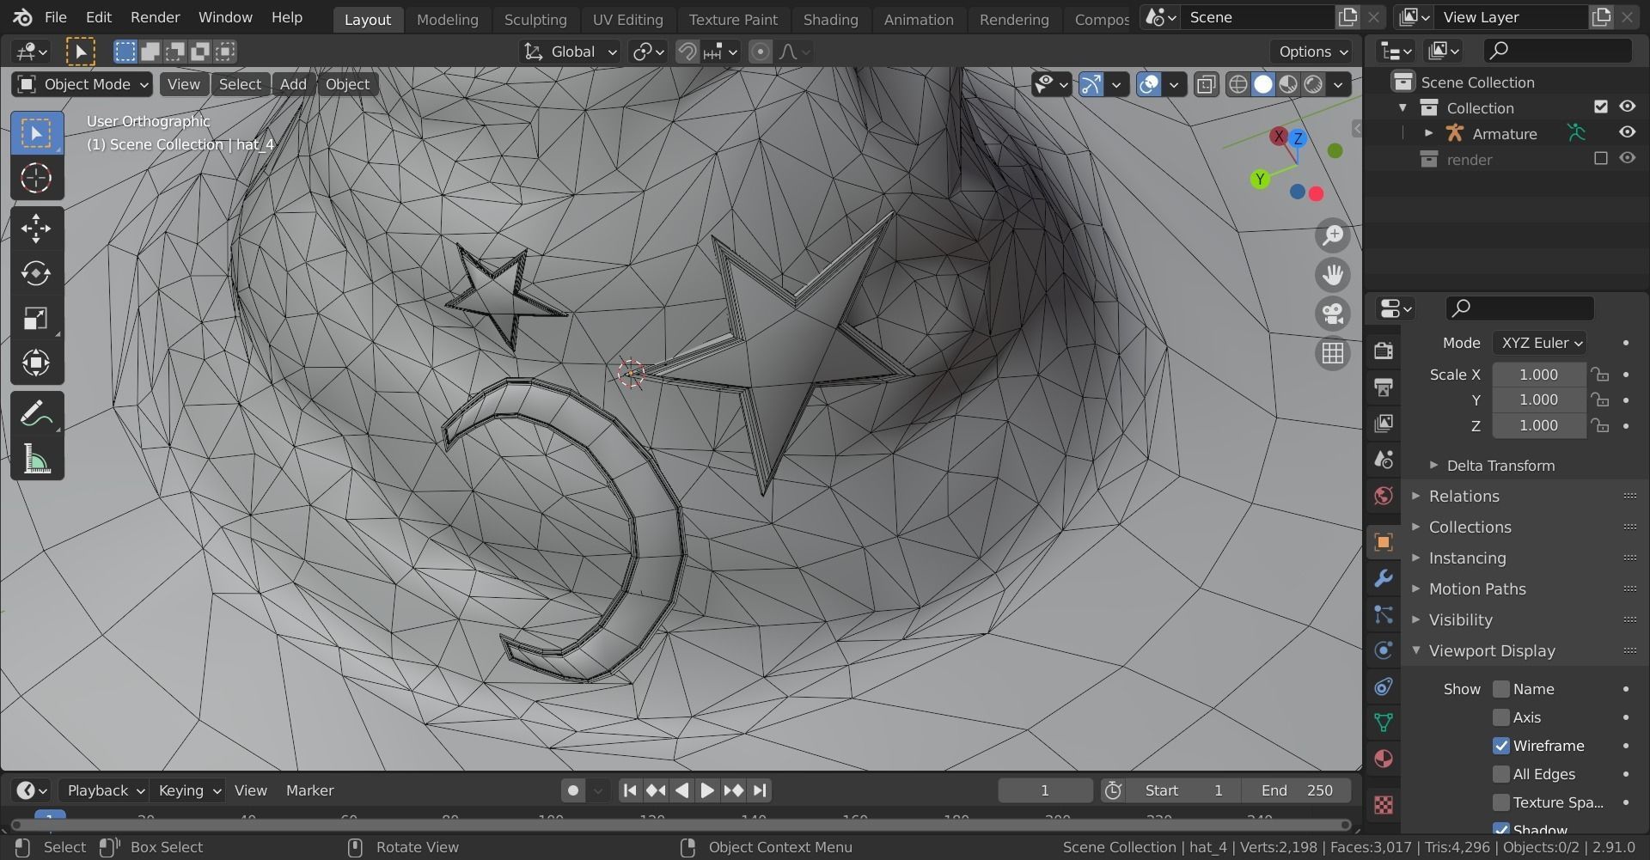The image size is (1650, 860).
Task: Uncheck the Wireframe checkbox
Action: pos(1501,746)
